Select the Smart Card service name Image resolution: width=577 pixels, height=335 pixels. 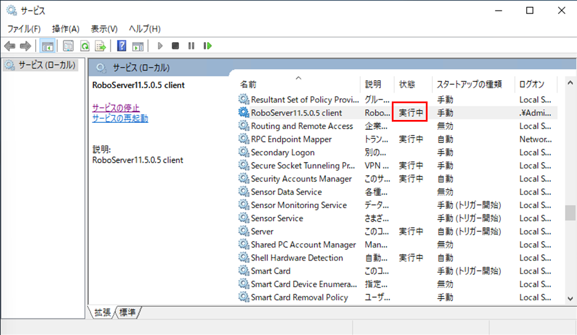pyautogui.click(x=271, y=271)
